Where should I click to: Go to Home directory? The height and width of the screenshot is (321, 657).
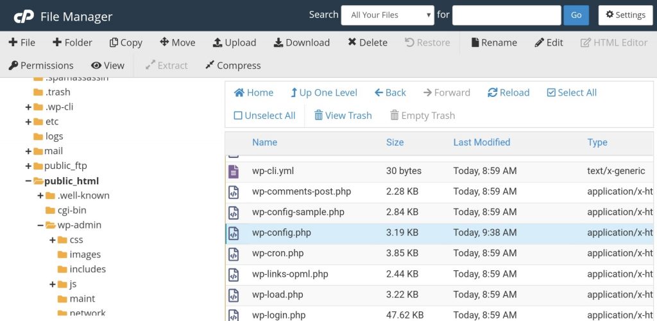253,92
